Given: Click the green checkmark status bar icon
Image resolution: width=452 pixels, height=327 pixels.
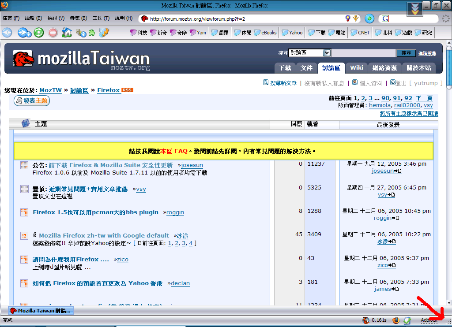Looking at the screenshot, I should coord(407,320).
